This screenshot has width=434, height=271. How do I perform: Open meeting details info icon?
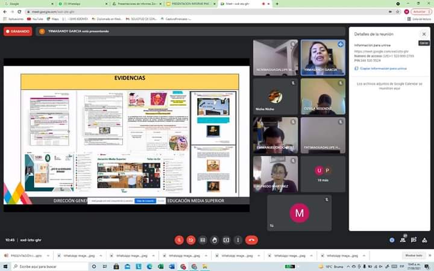point(392,240)
